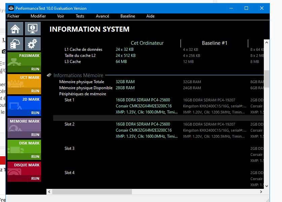The height and width of the screenshot is (202, 282).
Task: Run the DISQUE MARK red tile
Action: click(x=24, y=172)
